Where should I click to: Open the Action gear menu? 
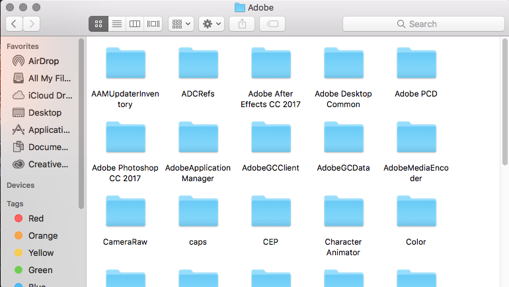coord(212,24)
